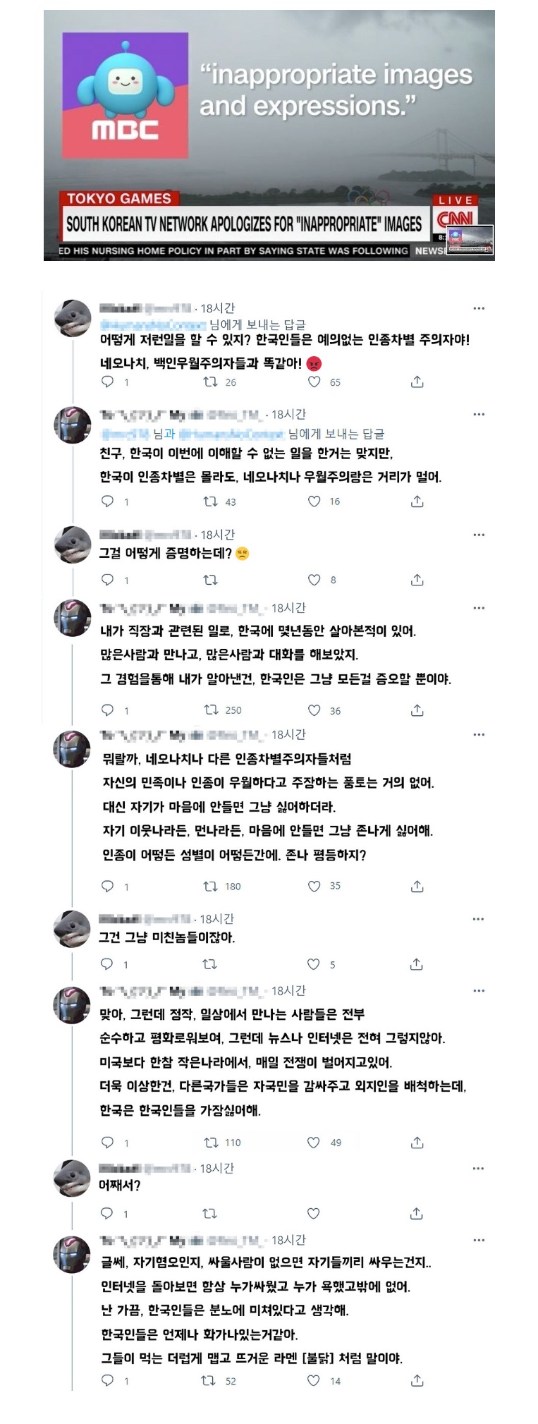Click the MBC logo in news image
The width and height of the screenshot is (538, 1424).
pyautogui.click(x=125, y=95)
